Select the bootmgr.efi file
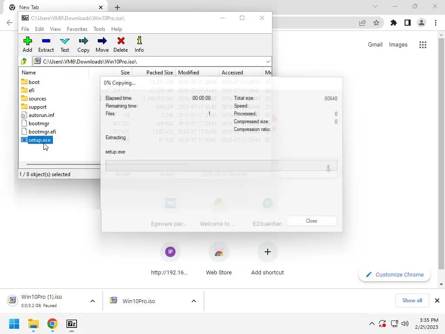Image resolution: width=445 pixels, height=334 pixels. pos(39,131)
